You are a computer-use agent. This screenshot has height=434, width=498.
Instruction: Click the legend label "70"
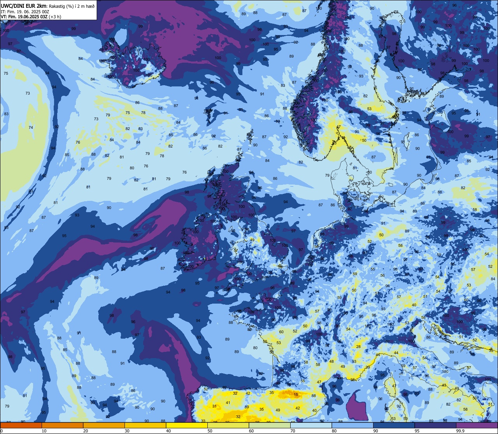(x=293, y=431)
